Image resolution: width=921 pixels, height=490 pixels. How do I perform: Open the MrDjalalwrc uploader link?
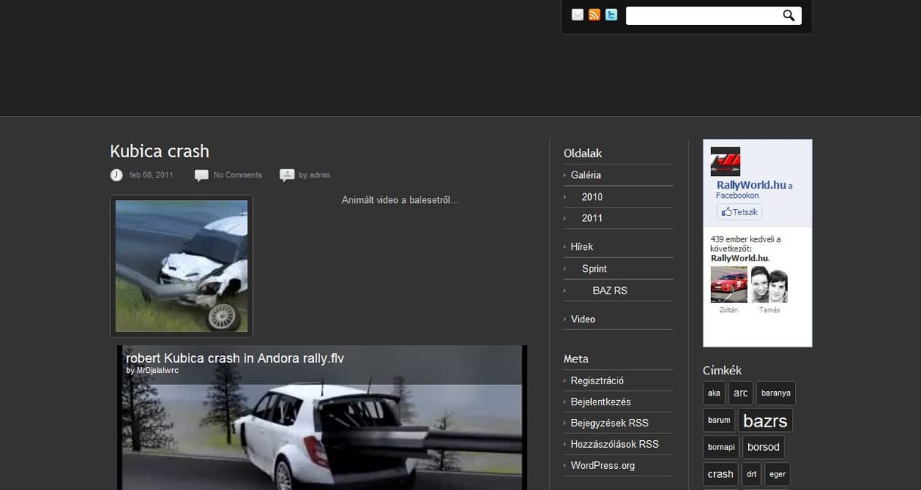158,371
